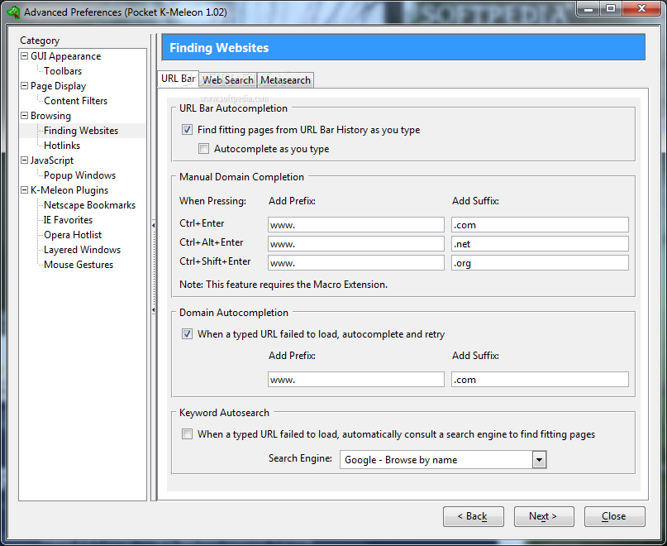The width and height of the screenshot is (667, 546).
Task: Select Layered Windows plugin
Action: point(82,250)
